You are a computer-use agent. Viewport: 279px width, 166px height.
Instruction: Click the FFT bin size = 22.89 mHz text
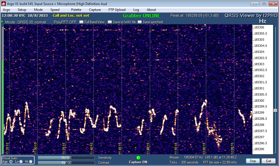pos(220,162)
